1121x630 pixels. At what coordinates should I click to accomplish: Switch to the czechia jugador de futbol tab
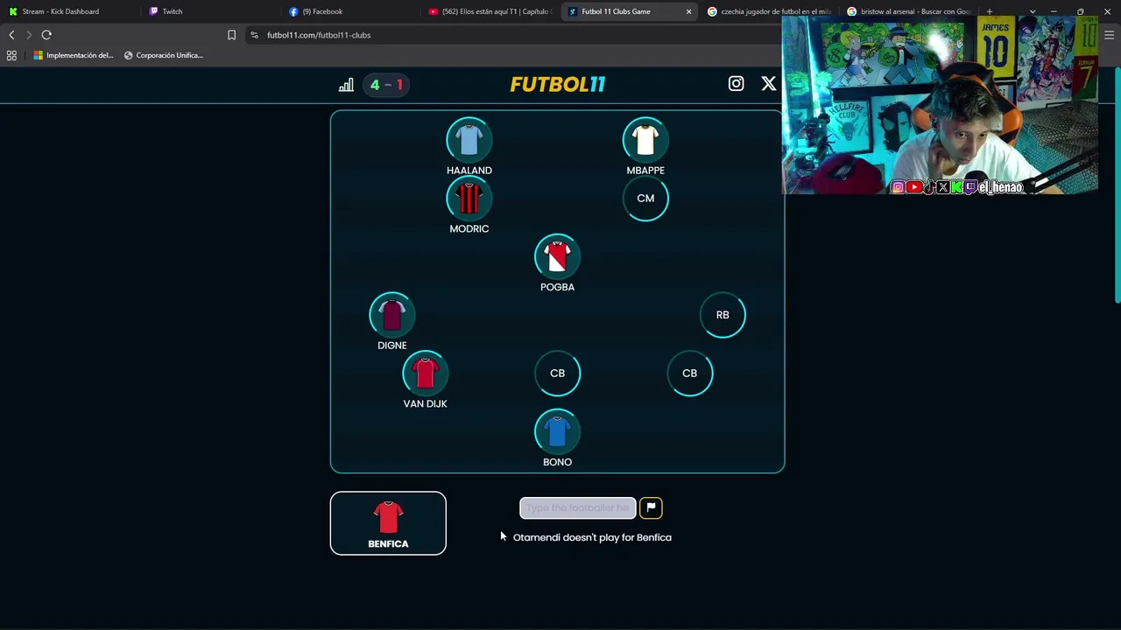pos(769,11)
